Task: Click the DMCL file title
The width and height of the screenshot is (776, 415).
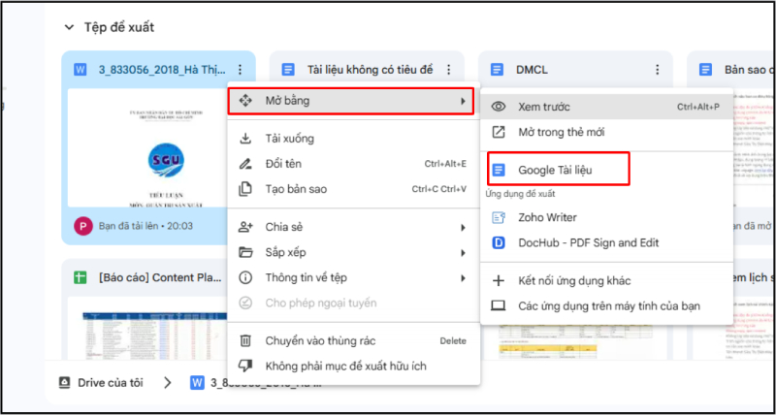Action: tap(533, 70)
